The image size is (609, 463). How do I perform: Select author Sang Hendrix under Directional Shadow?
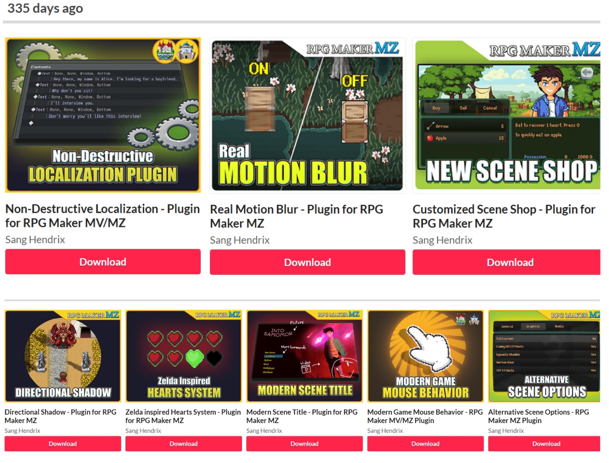point(23,431)
